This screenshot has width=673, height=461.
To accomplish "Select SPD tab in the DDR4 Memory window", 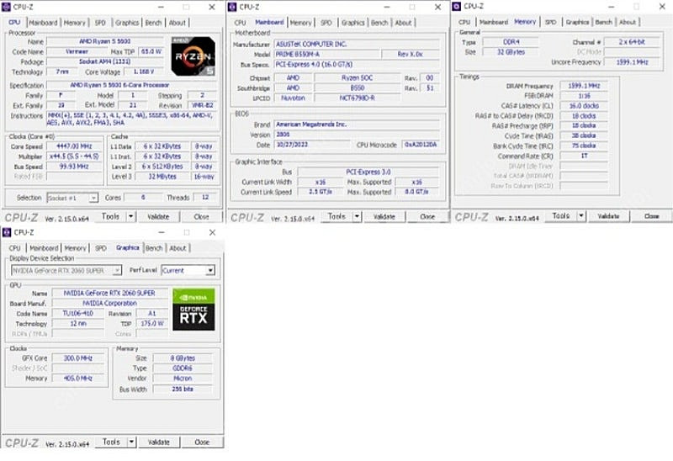I will point(550,22).
